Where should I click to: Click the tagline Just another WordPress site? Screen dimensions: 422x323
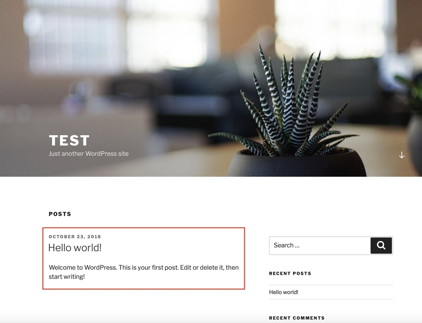[x=89, y=154]
